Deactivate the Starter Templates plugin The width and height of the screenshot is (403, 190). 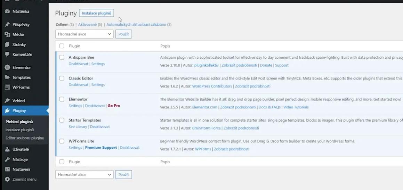100,126
